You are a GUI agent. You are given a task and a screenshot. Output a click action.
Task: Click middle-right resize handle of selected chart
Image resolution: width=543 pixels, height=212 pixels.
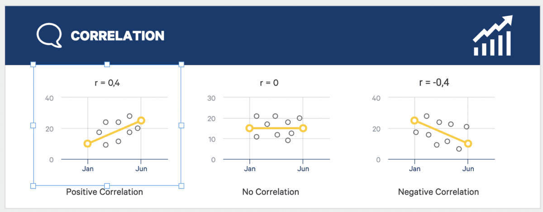coord(181,125)
